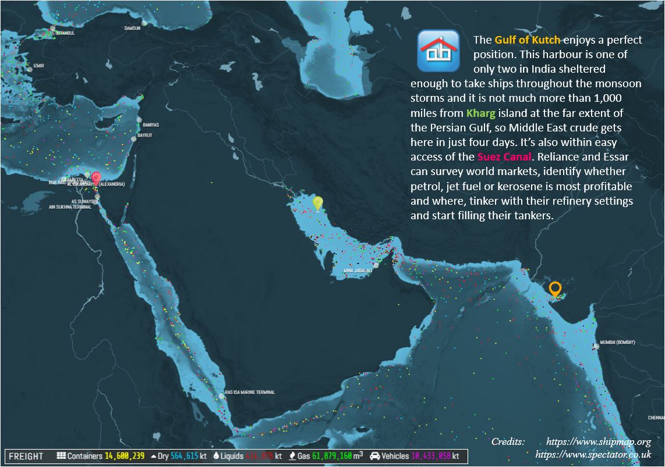The image size is (665, 467).
Task: Select the orange pin at Gulf of Kutch
Action: coord(555,288)
